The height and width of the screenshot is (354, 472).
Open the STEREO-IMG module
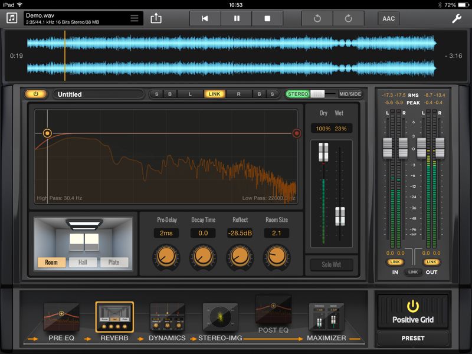coord(220,322)
